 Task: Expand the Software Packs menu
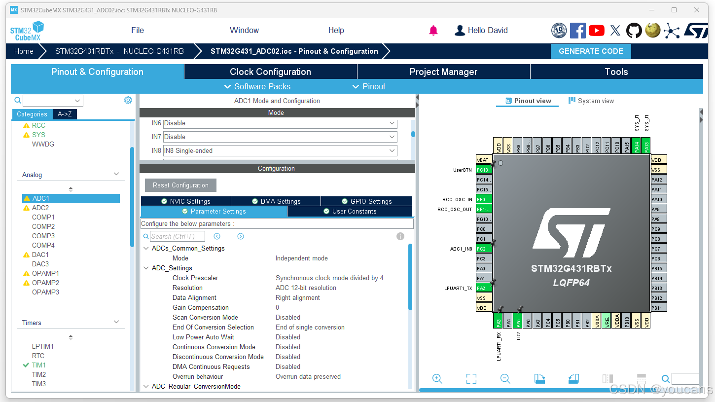tap(257, 86)
